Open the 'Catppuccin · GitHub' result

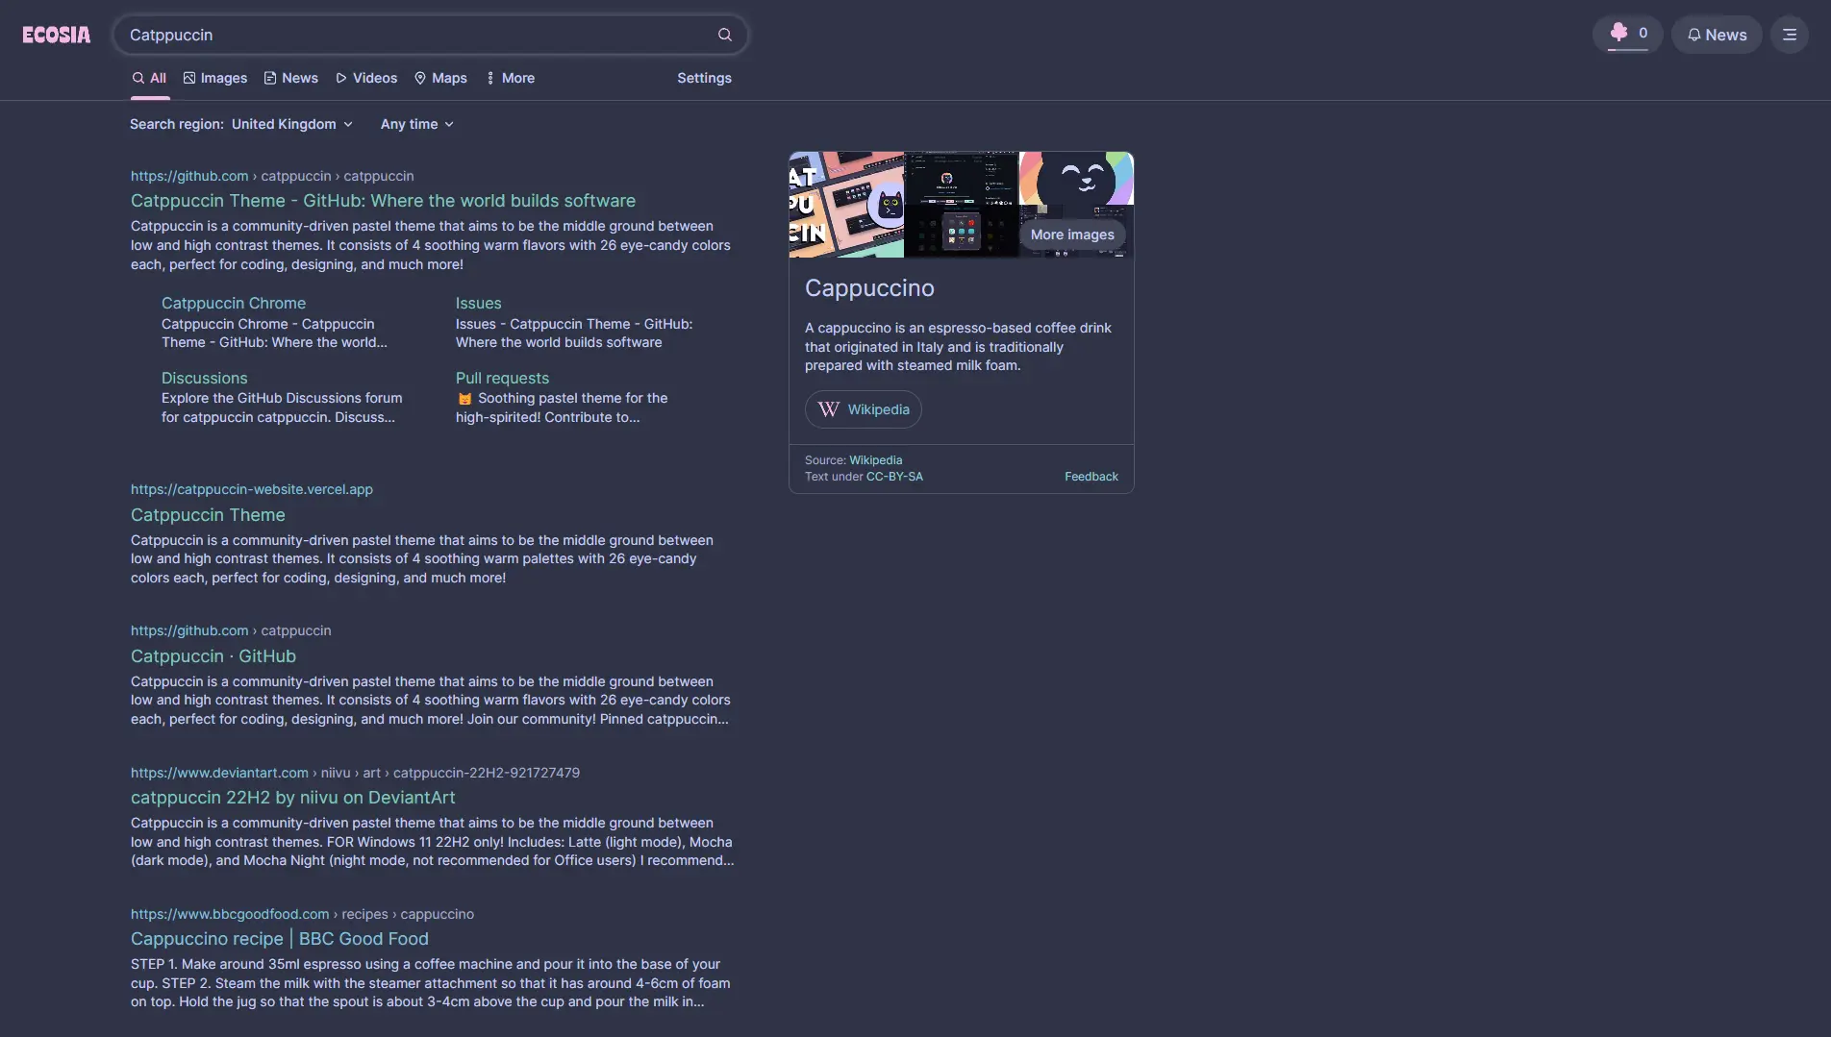pyautogui.click(x=213, y=656)
